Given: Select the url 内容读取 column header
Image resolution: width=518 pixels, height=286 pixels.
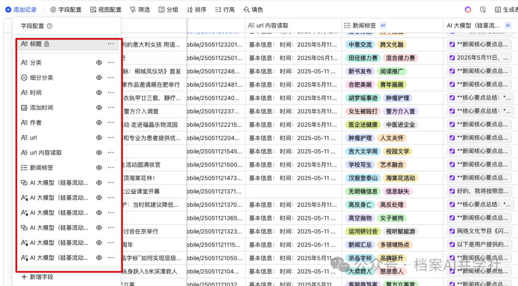Looking at the screenshot, I should (294, 25).
